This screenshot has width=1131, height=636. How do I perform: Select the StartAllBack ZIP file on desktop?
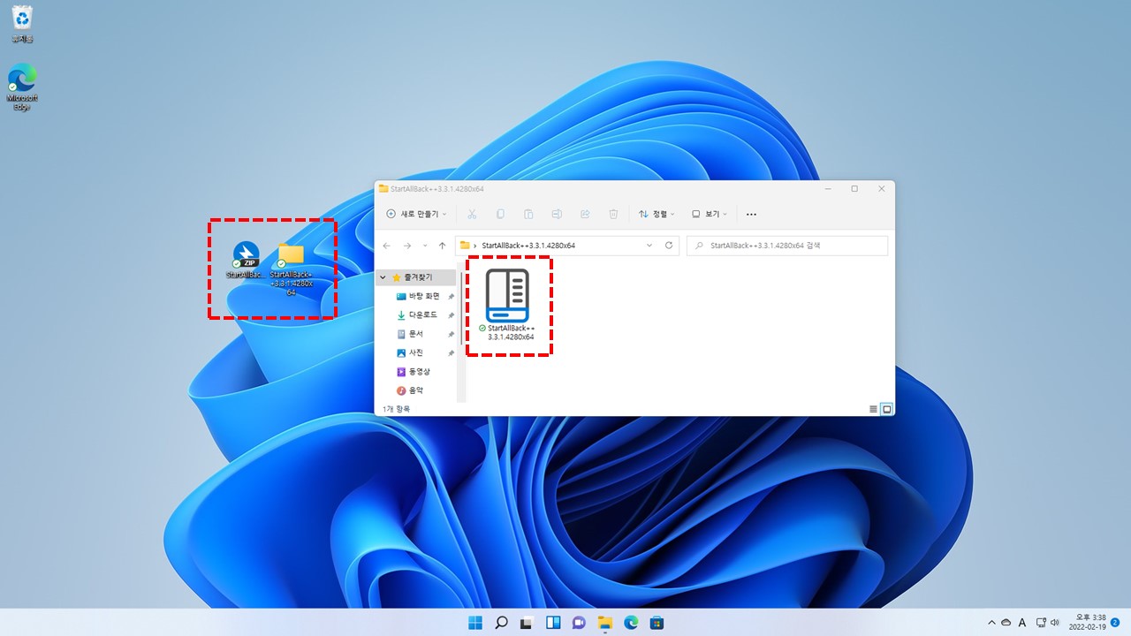click(x=246, y=260)
